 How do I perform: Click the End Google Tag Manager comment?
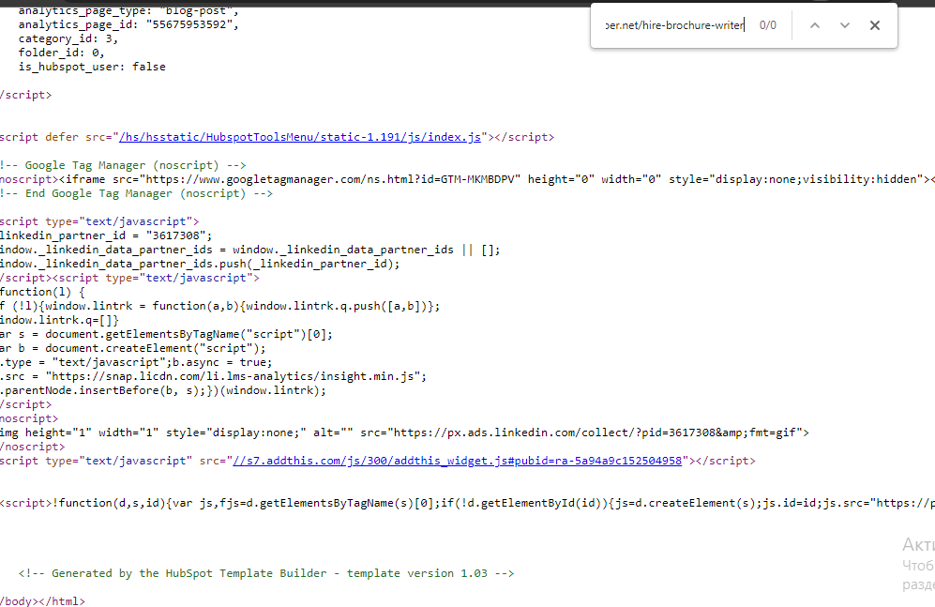click(136, 193)
